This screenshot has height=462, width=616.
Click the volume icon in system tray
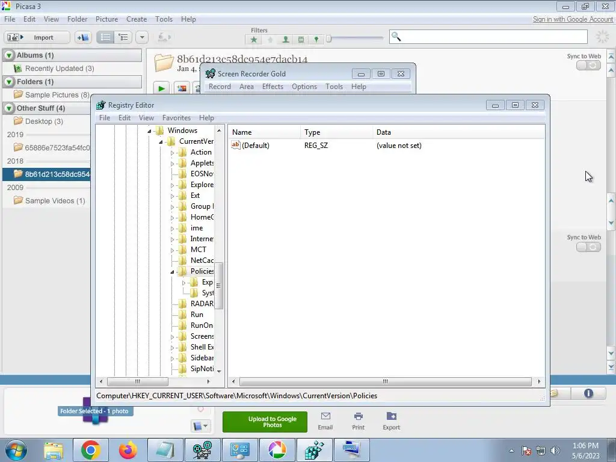point(555,451)
